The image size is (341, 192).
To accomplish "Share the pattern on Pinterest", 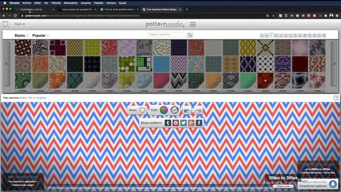I will (x=176, y=123).
